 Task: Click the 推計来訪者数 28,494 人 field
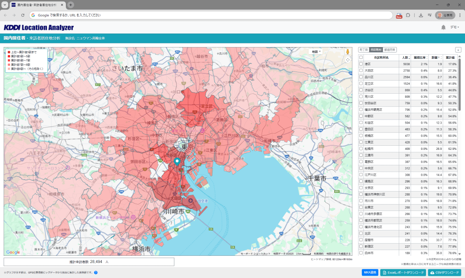point(89,262)
